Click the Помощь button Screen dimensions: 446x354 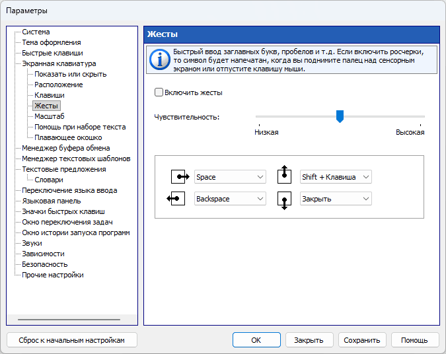414,340
